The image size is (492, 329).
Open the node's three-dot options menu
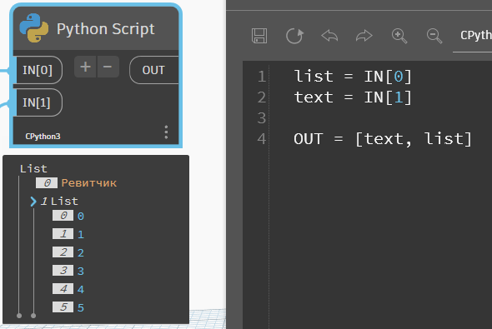tap(166, 132)
